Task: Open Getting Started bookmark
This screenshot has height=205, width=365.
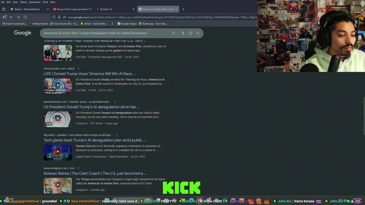Action: tap(38, 24)
